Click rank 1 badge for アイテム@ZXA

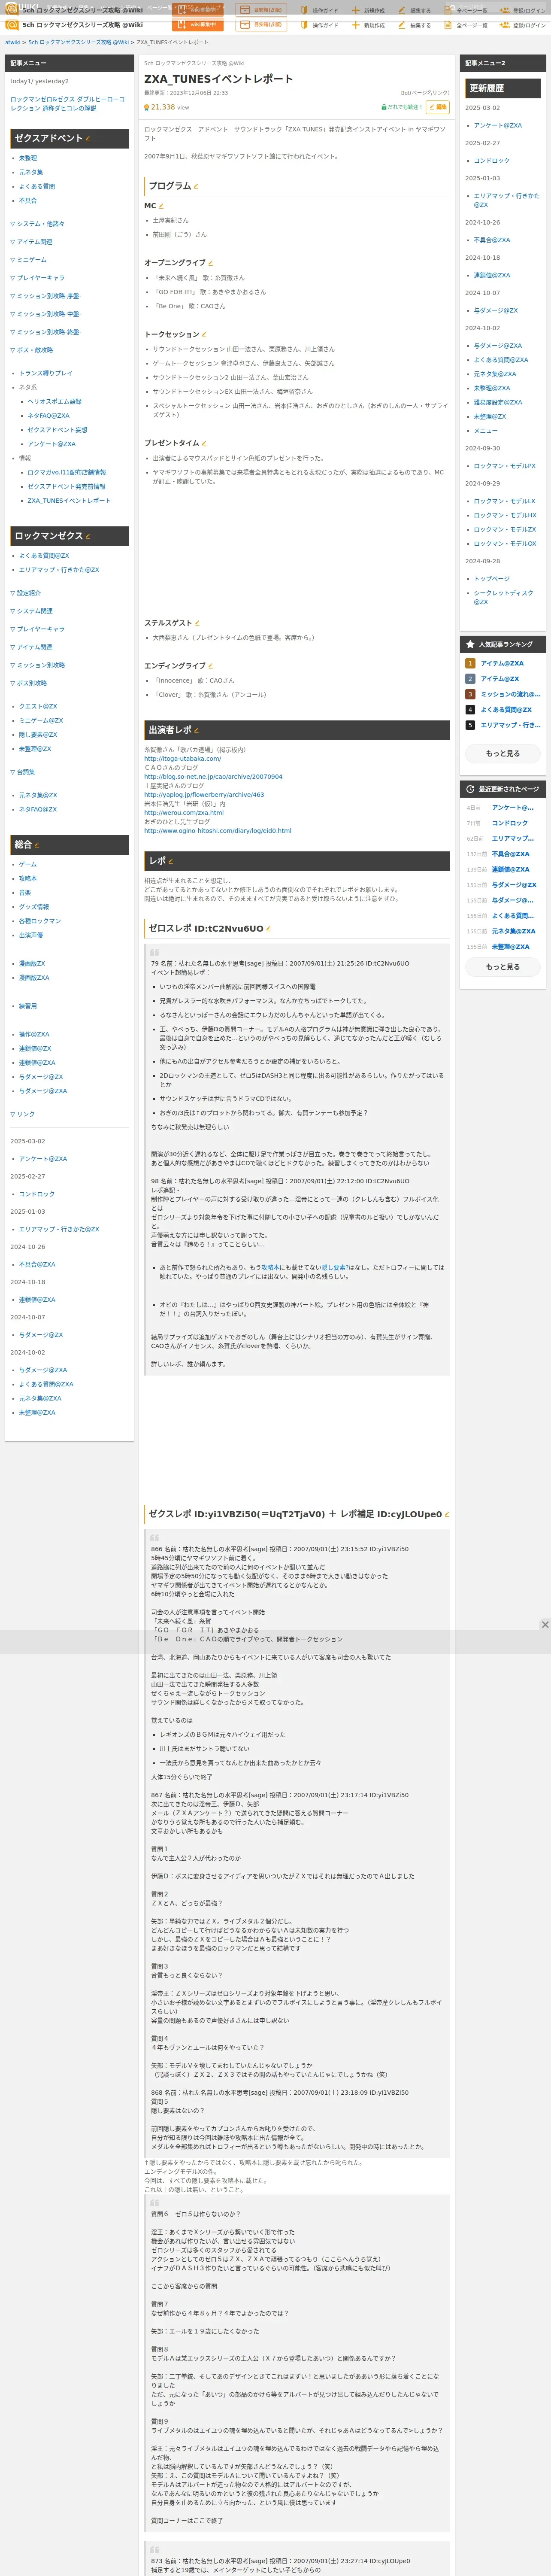pos(470,663)
